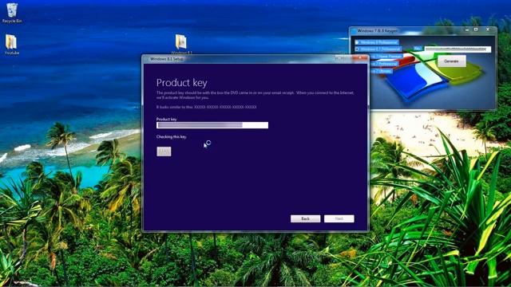Viewport: 511px width, 287px height.
Task: Click the keygen title "Windows 7 & 8 Keygen"
Action: click(377, 31)
